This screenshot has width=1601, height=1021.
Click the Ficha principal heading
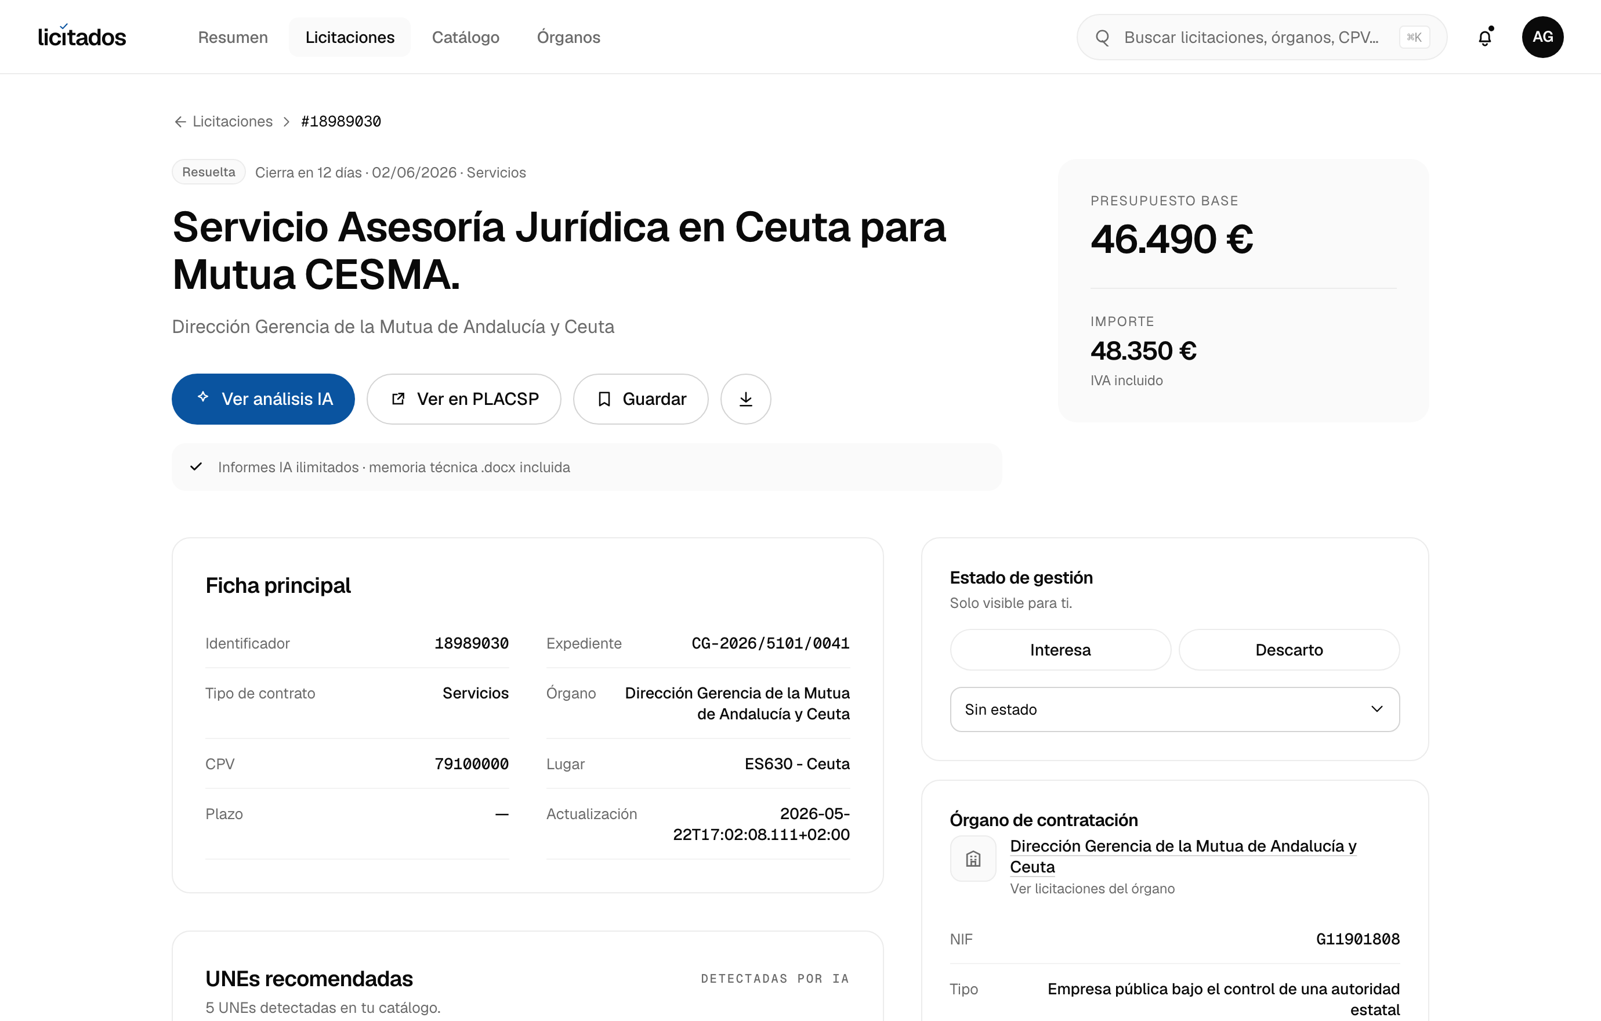278,585
